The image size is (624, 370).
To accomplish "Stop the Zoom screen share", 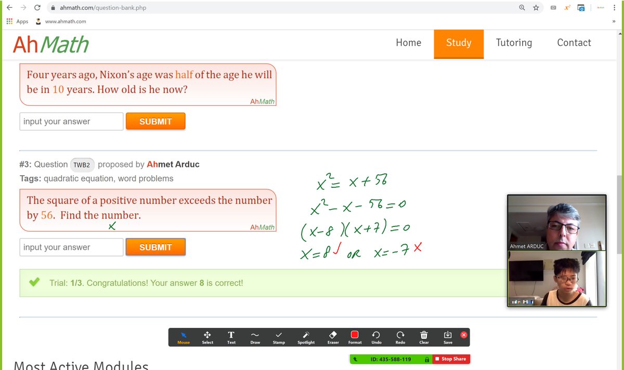I will tap(451, 359).
